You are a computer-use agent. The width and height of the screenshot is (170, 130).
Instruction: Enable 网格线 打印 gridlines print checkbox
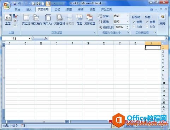tap(134, 27)
